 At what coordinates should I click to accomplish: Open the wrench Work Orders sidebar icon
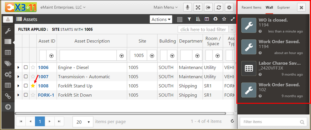point(8,31)
